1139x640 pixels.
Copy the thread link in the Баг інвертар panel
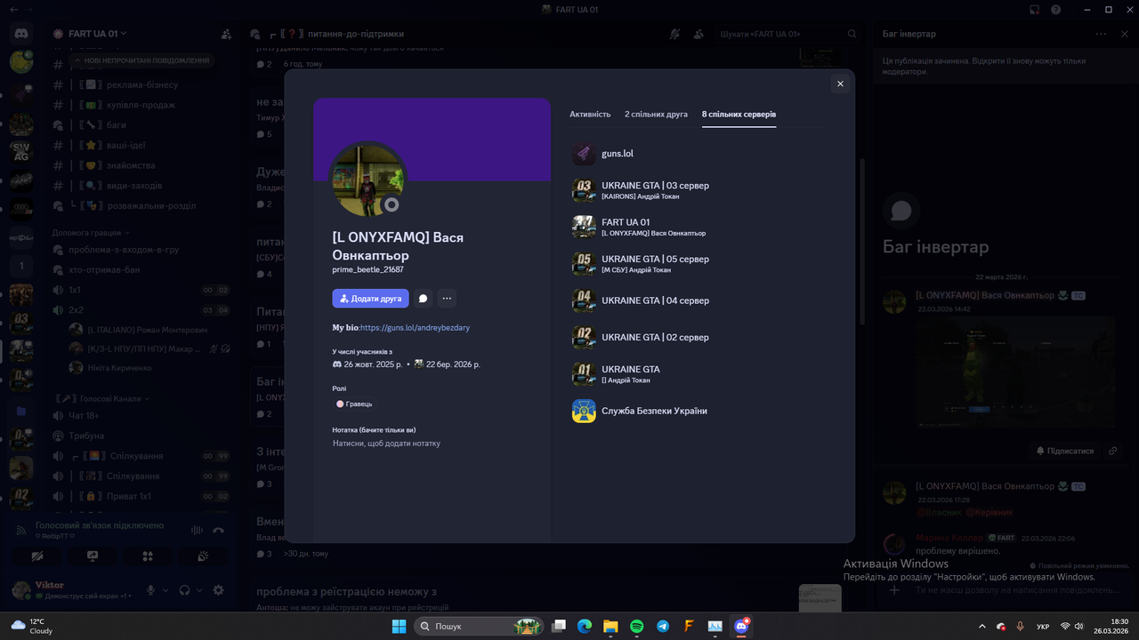1112,451
